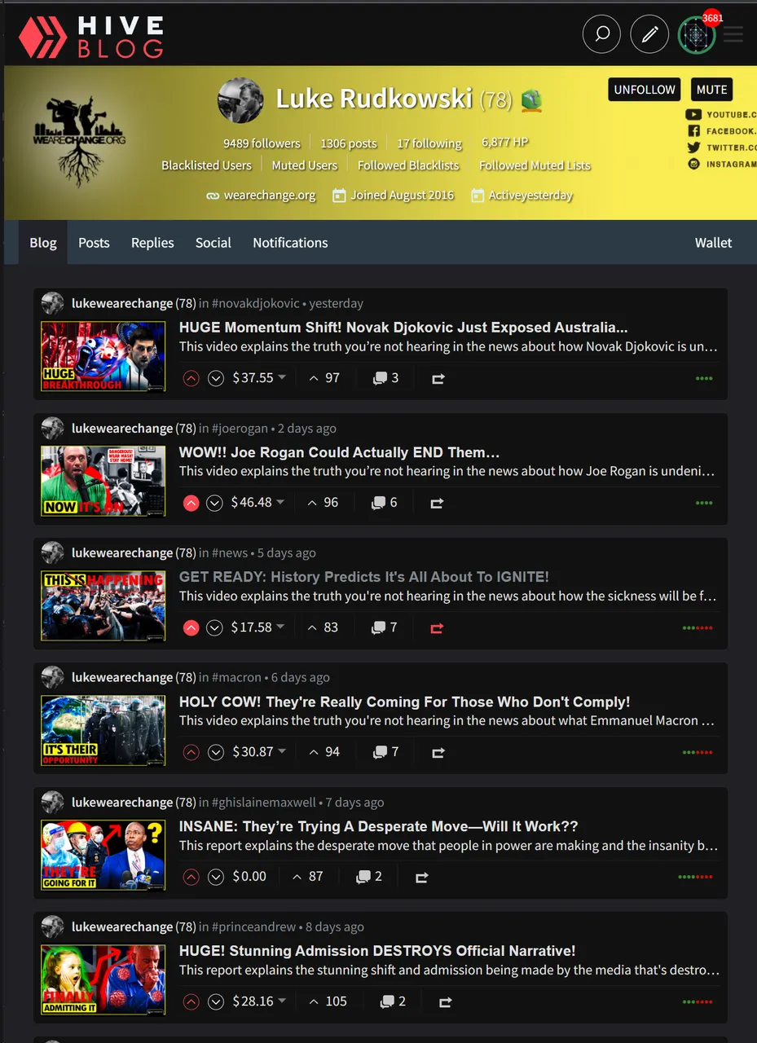Reblog the INSANE Desperate Move post

click(421, 878)
